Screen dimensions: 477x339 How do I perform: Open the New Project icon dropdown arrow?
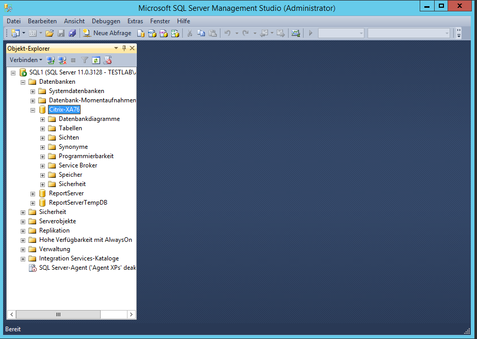click(x=23, y=33)
